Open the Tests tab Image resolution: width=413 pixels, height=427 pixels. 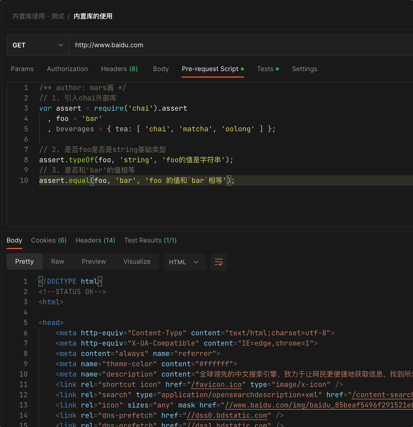268,69
